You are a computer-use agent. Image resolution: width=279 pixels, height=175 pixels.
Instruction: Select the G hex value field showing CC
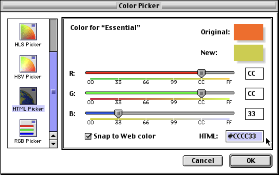tap(254, 93)
